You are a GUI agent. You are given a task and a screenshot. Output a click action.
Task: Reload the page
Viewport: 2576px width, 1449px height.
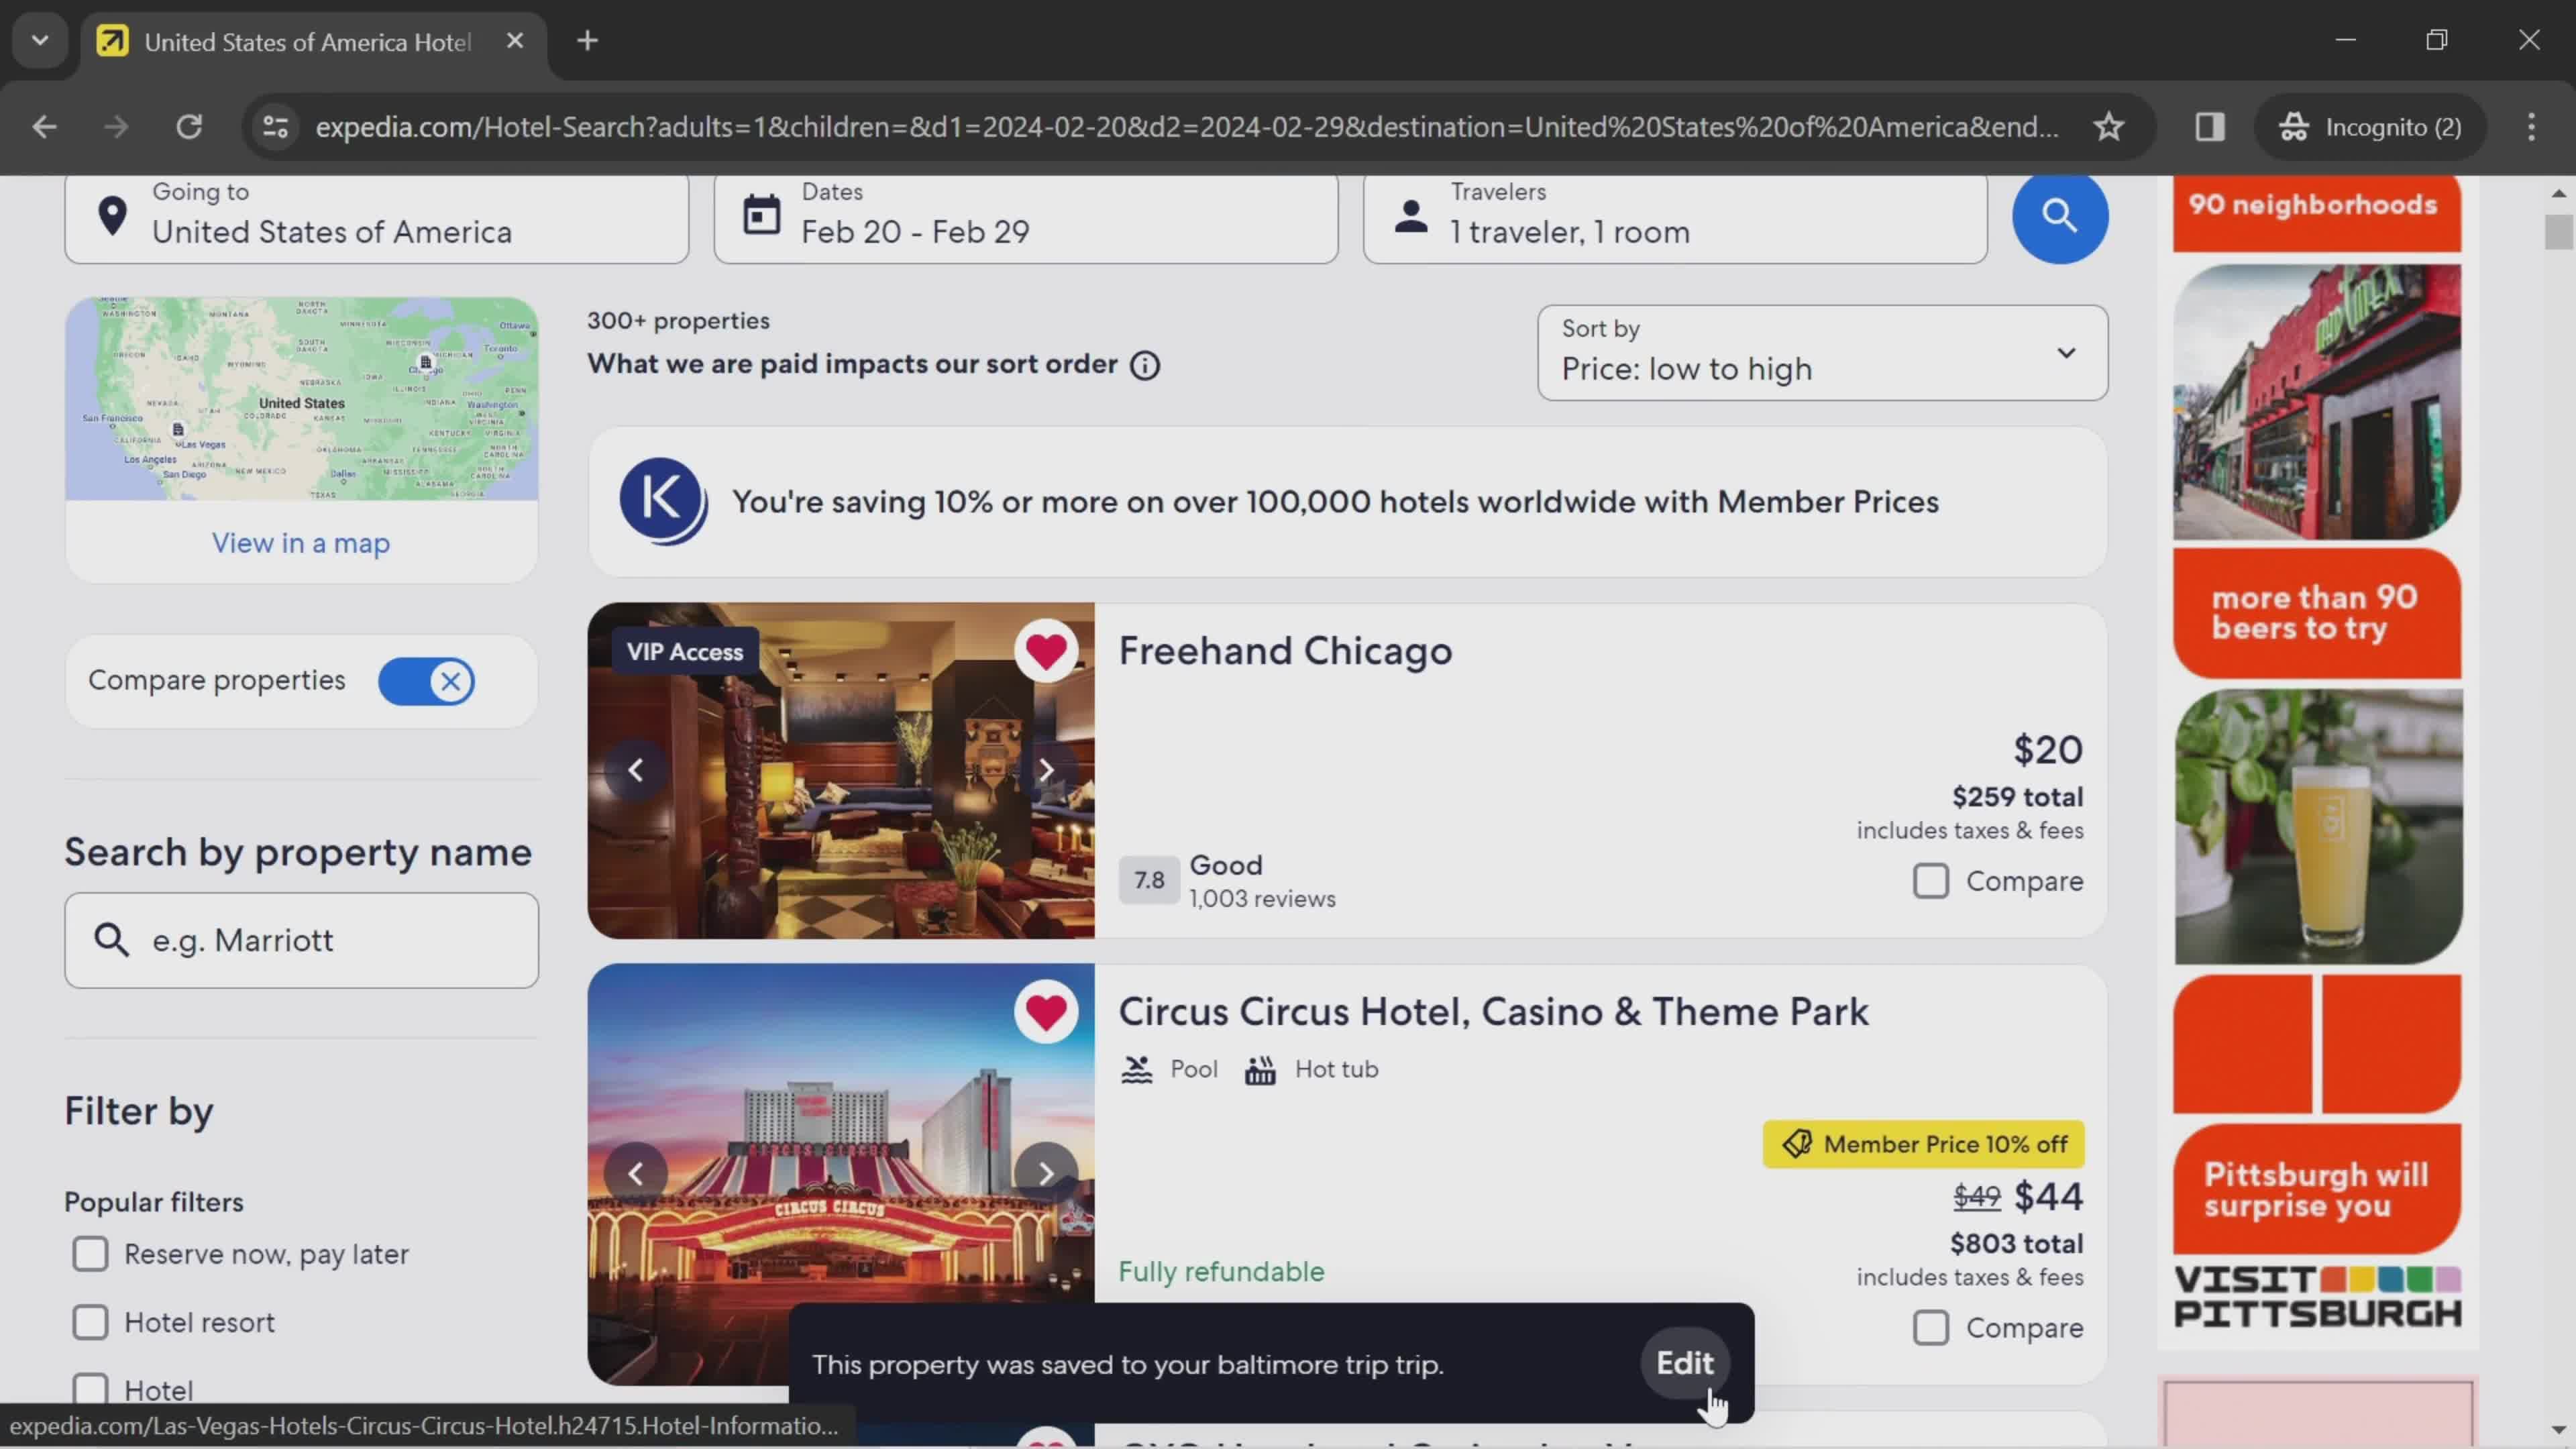tap(189, 127)
